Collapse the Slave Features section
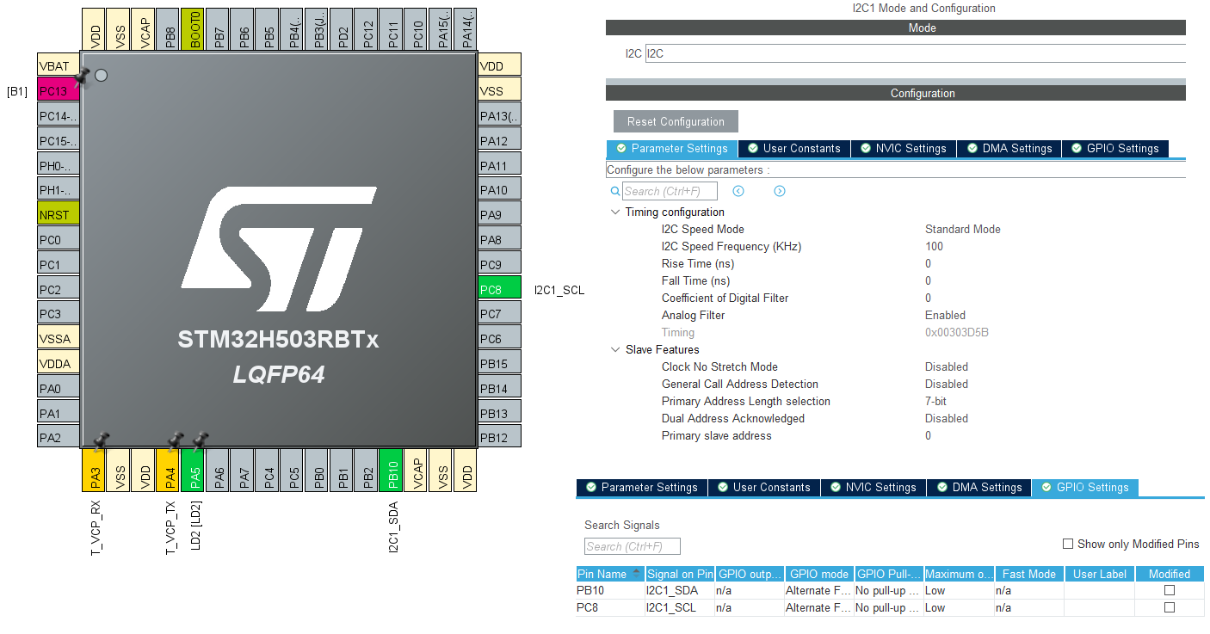The image size is (1210, 634). pyautogui.click(x=614, y=349)
